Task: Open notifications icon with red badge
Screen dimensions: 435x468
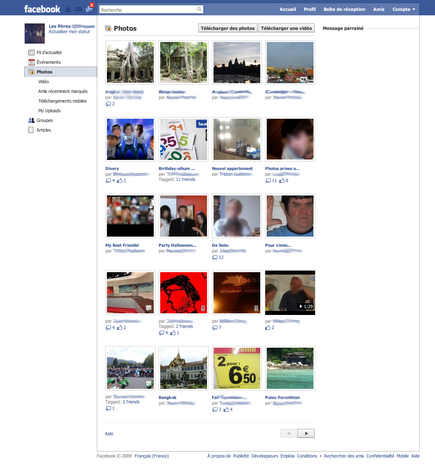Action: (x=89, y=9)
